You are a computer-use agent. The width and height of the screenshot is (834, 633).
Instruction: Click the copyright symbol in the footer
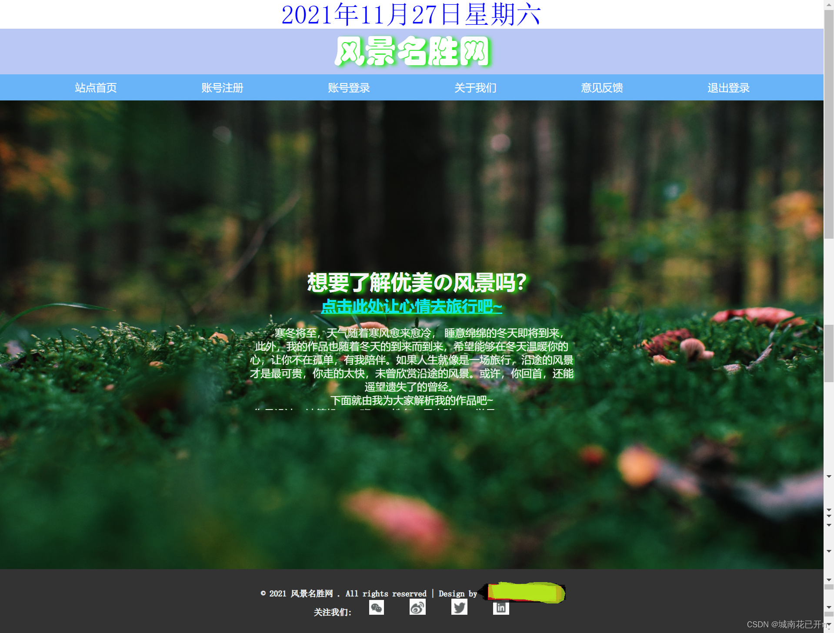click(263, 593)
